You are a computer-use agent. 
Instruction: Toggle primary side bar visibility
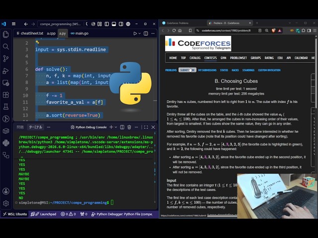point(107,24)
